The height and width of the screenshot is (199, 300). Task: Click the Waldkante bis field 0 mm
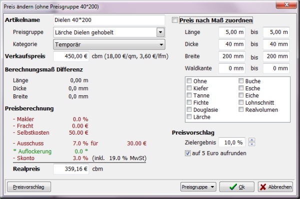pyautogui.click(x=276, y=68)
